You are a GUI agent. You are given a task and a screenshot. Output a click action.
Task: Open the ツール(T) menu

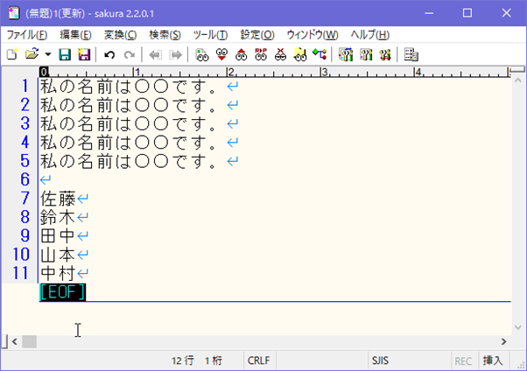click(x=210, y=35)
